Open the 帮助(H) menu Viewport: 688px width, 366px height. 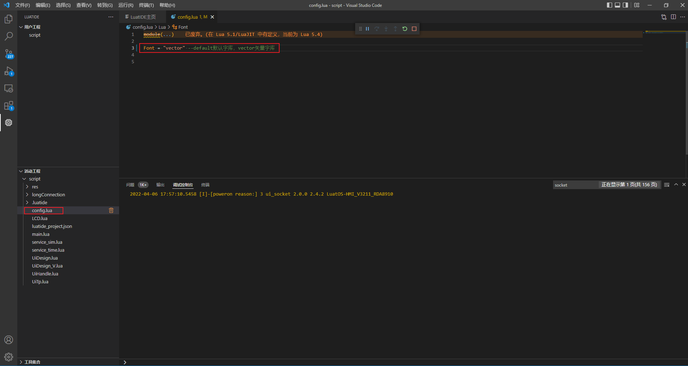[x=167, y=5]
